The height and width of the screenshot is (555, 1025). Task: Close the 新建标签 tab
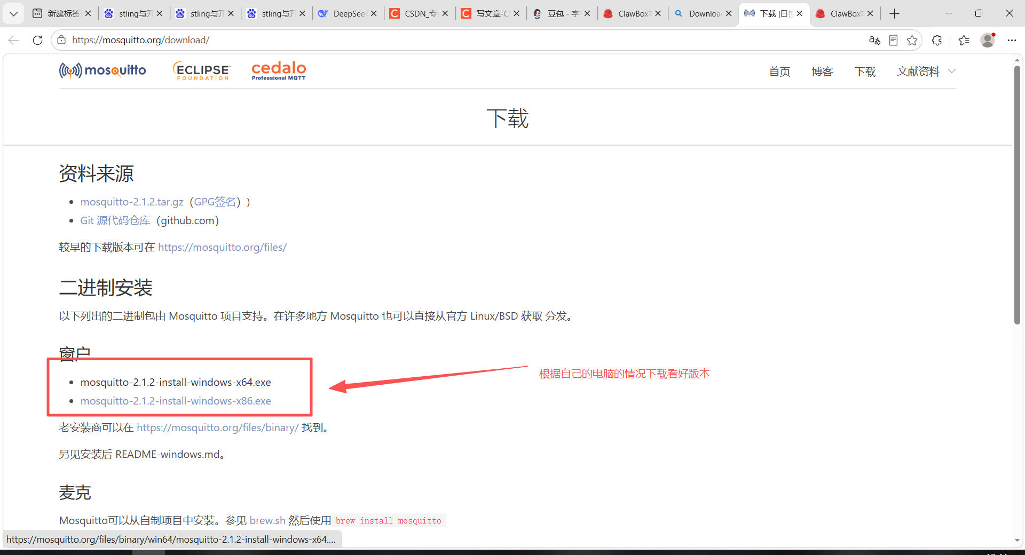pyautogui.click(x=88, y=13)
